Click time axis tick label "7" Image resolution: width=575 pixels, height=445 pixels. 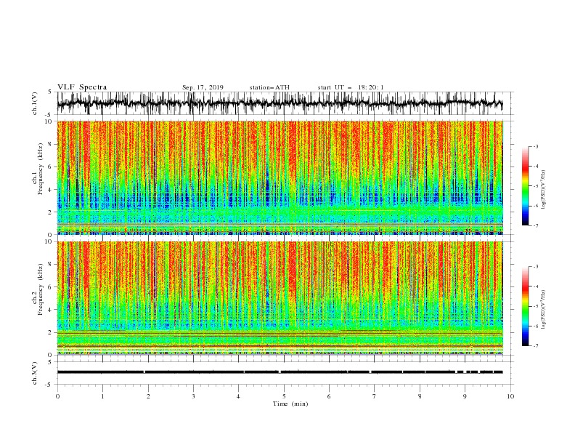point(375,396)
